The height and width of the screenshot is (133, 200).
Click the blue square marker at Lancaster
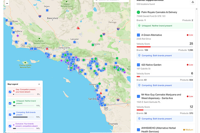[75, 42]
